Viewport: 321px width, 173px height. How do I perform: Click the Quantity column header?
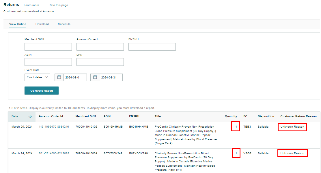point(231,116)
